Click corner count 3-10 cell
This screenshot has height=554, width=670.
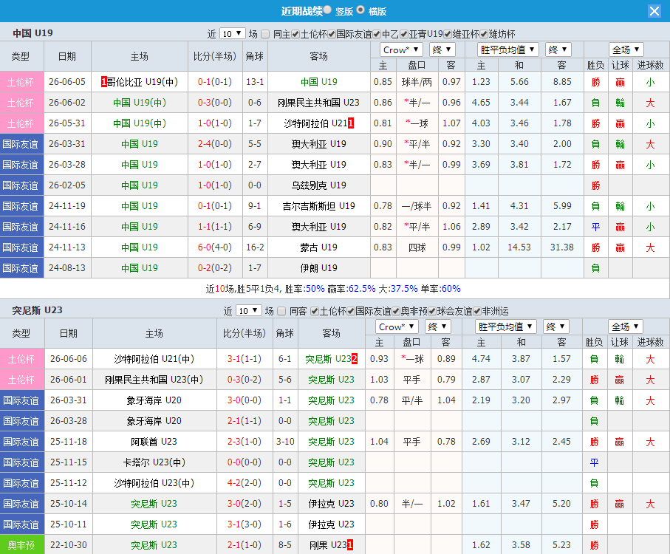(285, 442)
